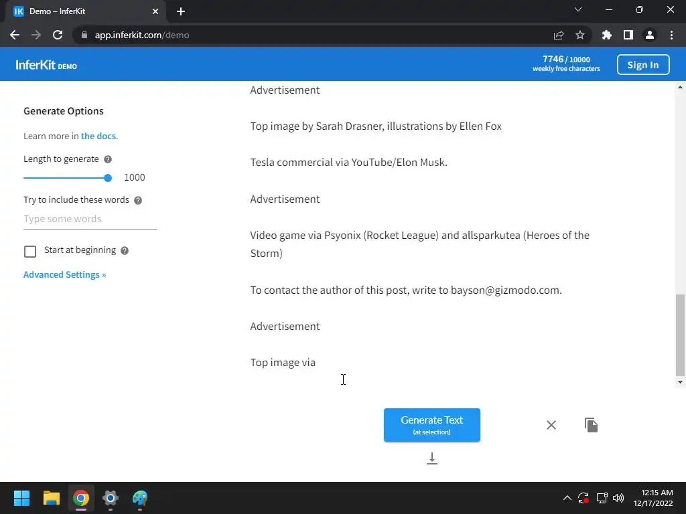Open help for Try to include these words

[138, 200]
